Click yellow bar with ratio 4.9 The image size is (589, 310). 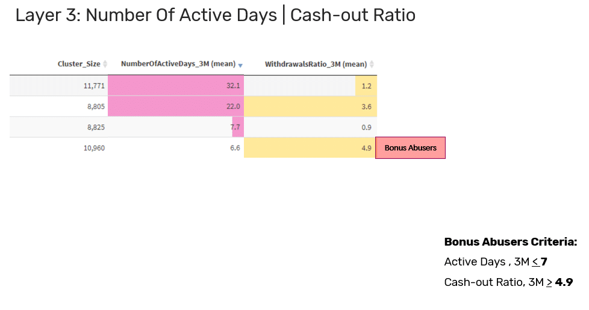click(310, 147)
